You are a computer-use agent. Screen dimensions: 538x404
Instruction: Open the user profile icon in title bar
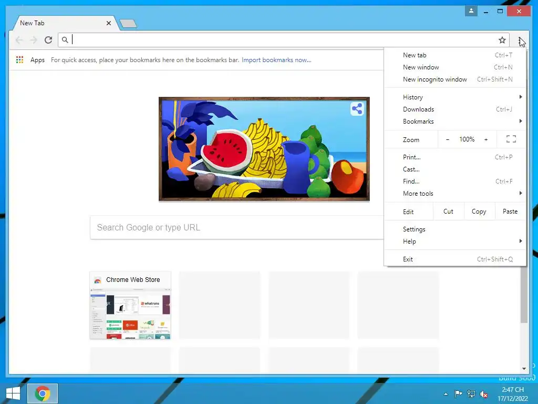tap(471, 11)
